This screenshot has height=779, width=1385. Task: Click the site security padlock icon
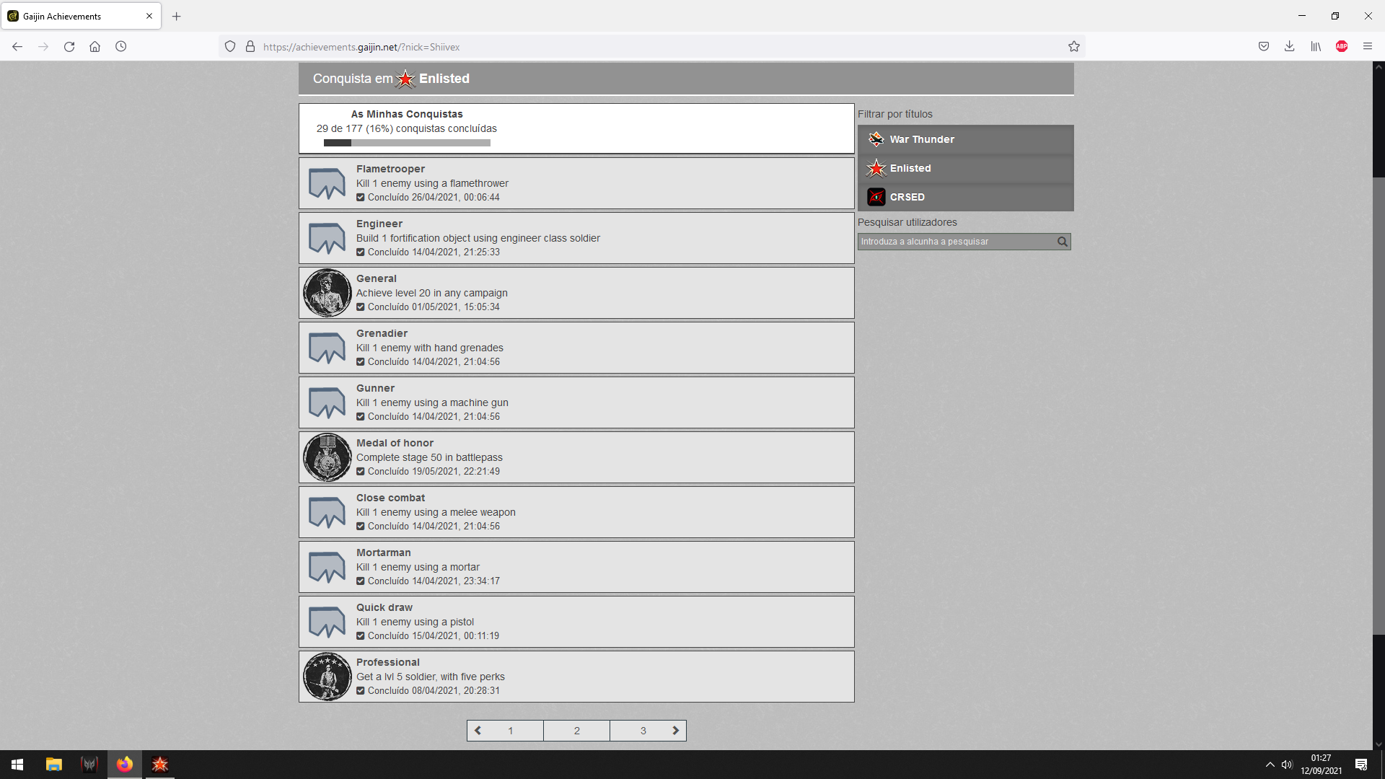pos(250,47)
